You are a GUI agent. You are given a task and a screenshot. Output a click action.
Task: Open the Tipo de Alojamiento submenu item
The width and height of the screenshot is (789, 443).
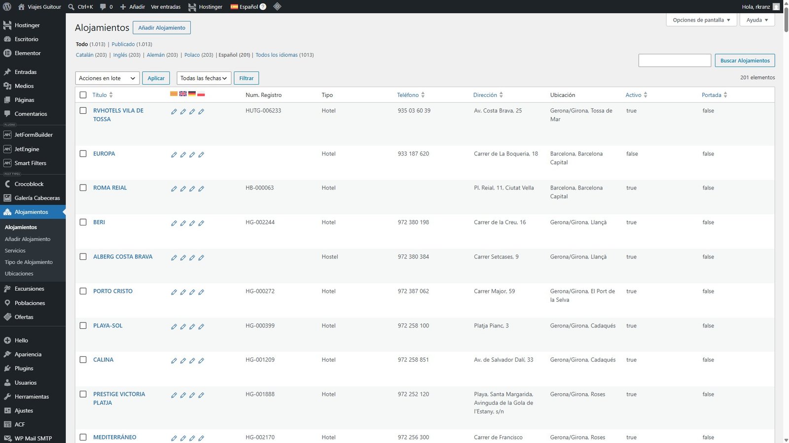[x=29, y=262]
